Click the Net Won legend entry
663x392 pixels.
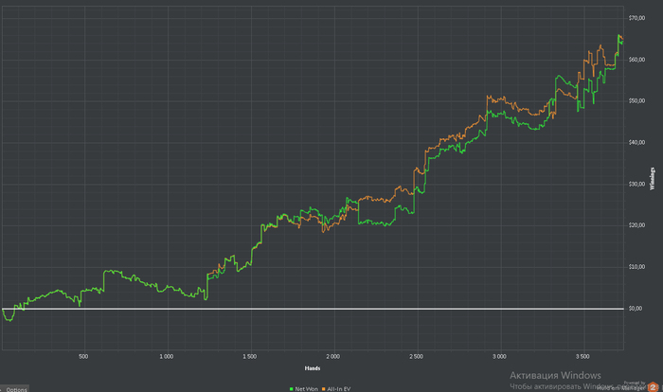tap(306, 389)
